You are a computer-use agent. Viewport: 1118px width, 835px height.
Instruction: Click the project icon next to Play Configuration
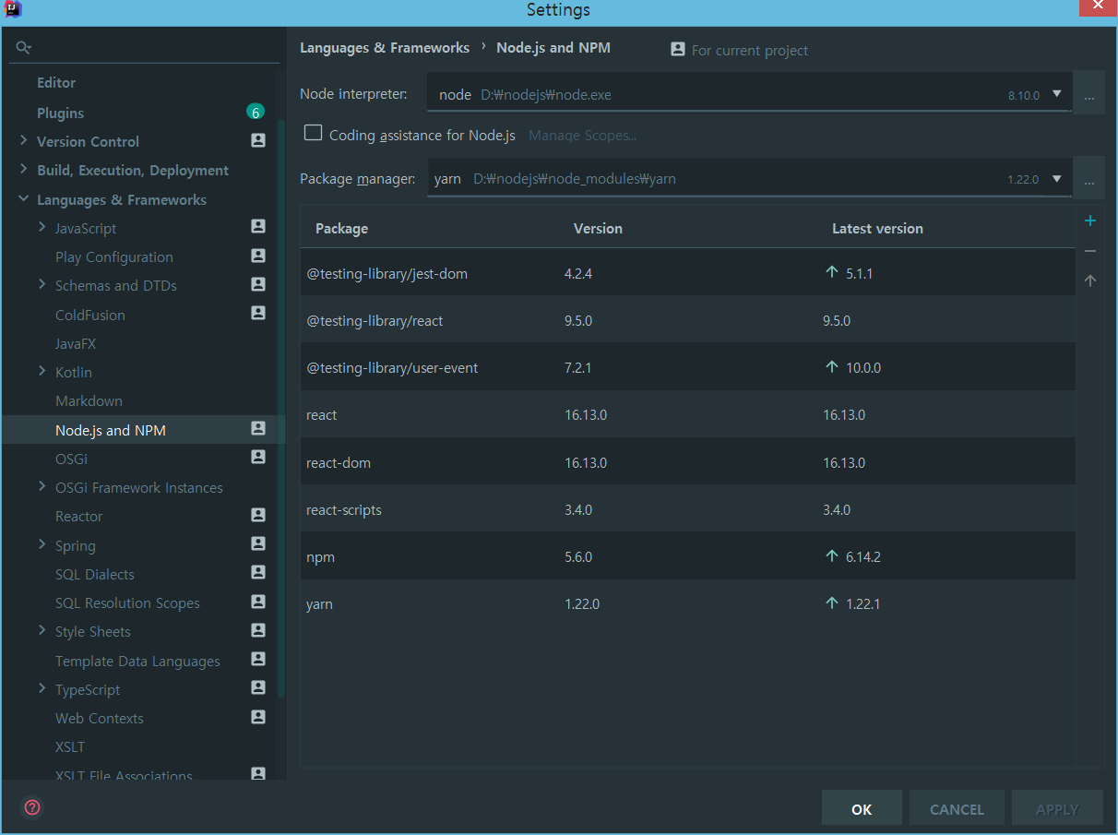click(258, 256)
